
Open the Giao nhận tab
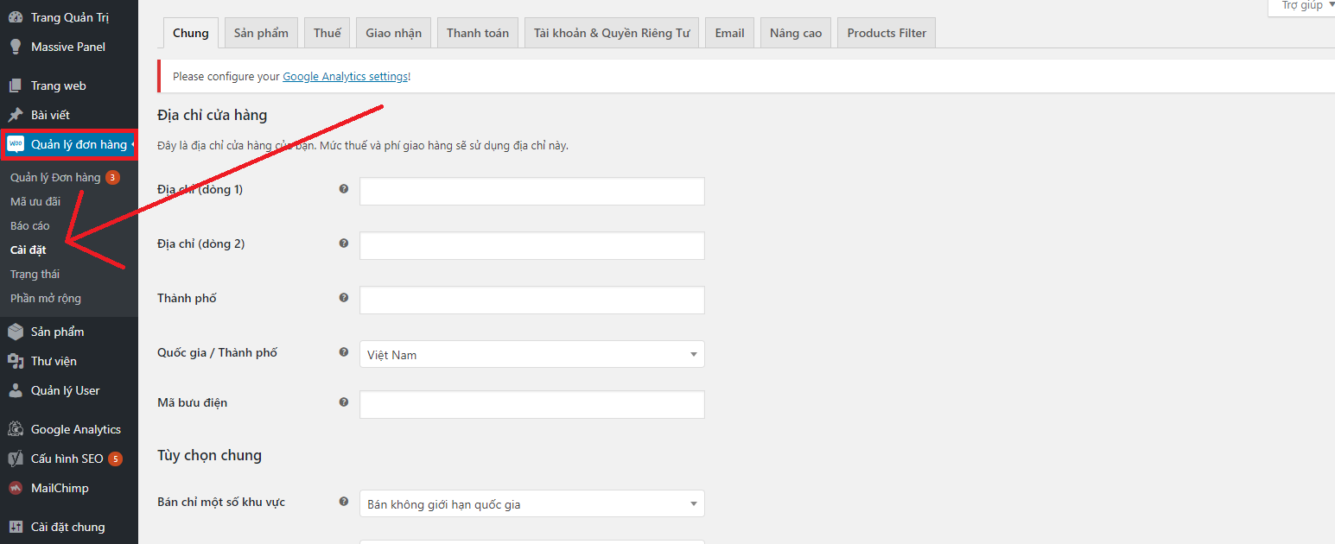[393, 33]
